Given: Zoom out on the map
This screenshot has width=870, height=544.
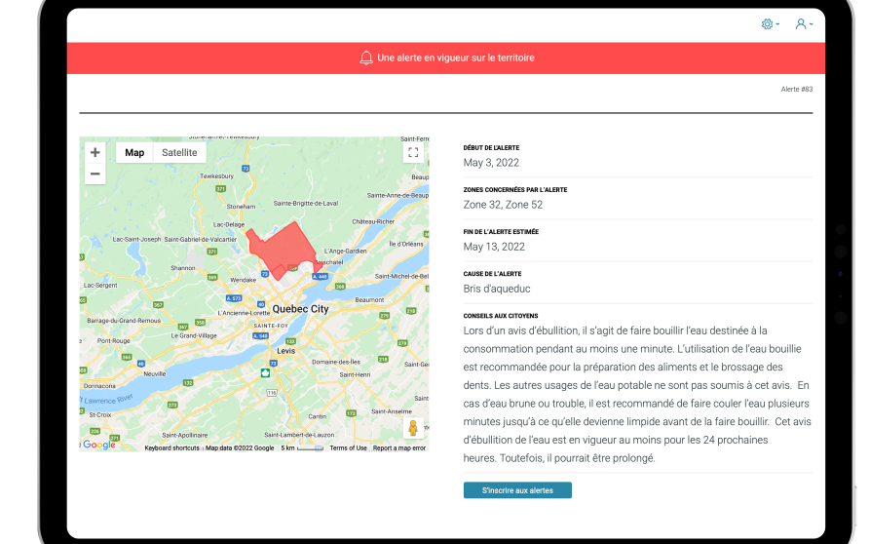Looking at the screenshot, I should (x=95, y=174).
